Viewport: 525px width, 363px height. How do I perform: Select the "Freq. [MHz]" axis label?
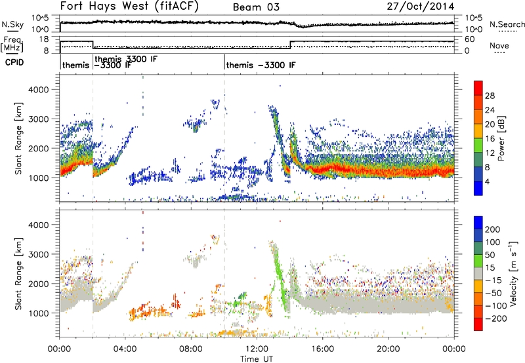point(12,45)
